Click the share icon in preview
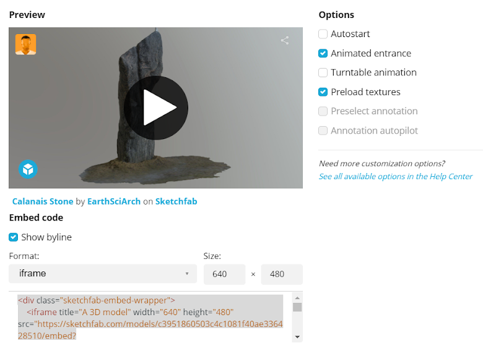Screen dimensions: 483x351 pos(285,40)
